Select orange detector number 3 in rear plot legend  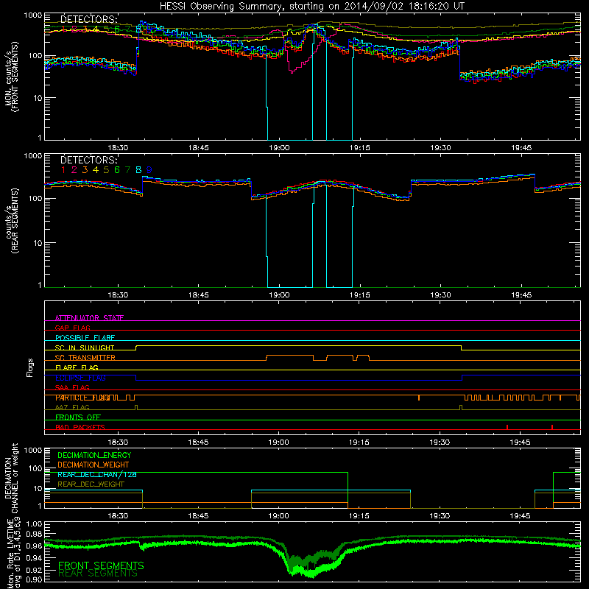pos(85,170)
